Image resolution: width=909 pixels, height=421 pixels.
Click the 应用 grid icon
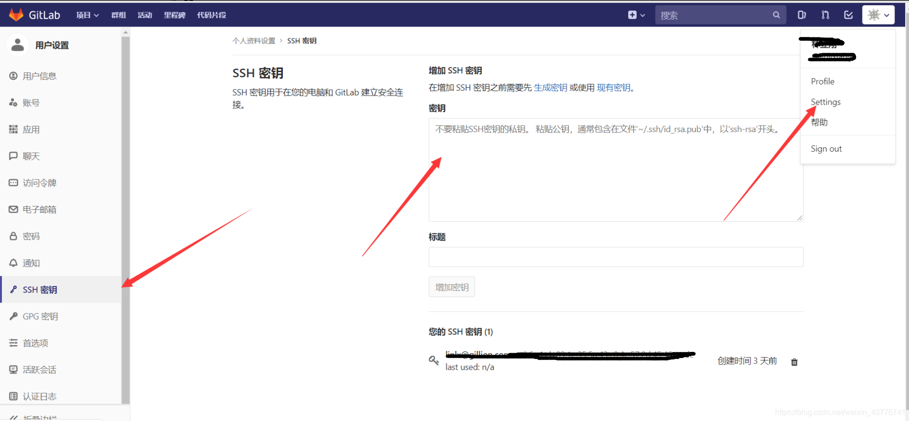pyautogui.click(x=13, y=129)
